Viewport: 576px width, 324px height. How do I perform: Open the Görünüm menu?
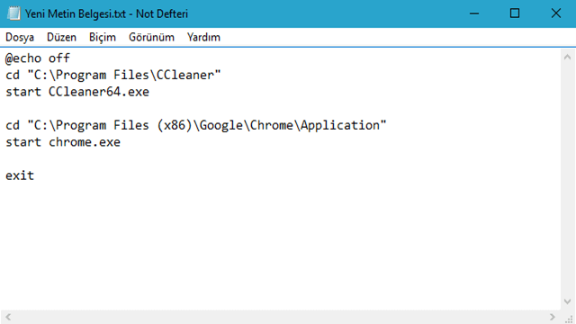[x=151, y=37]
